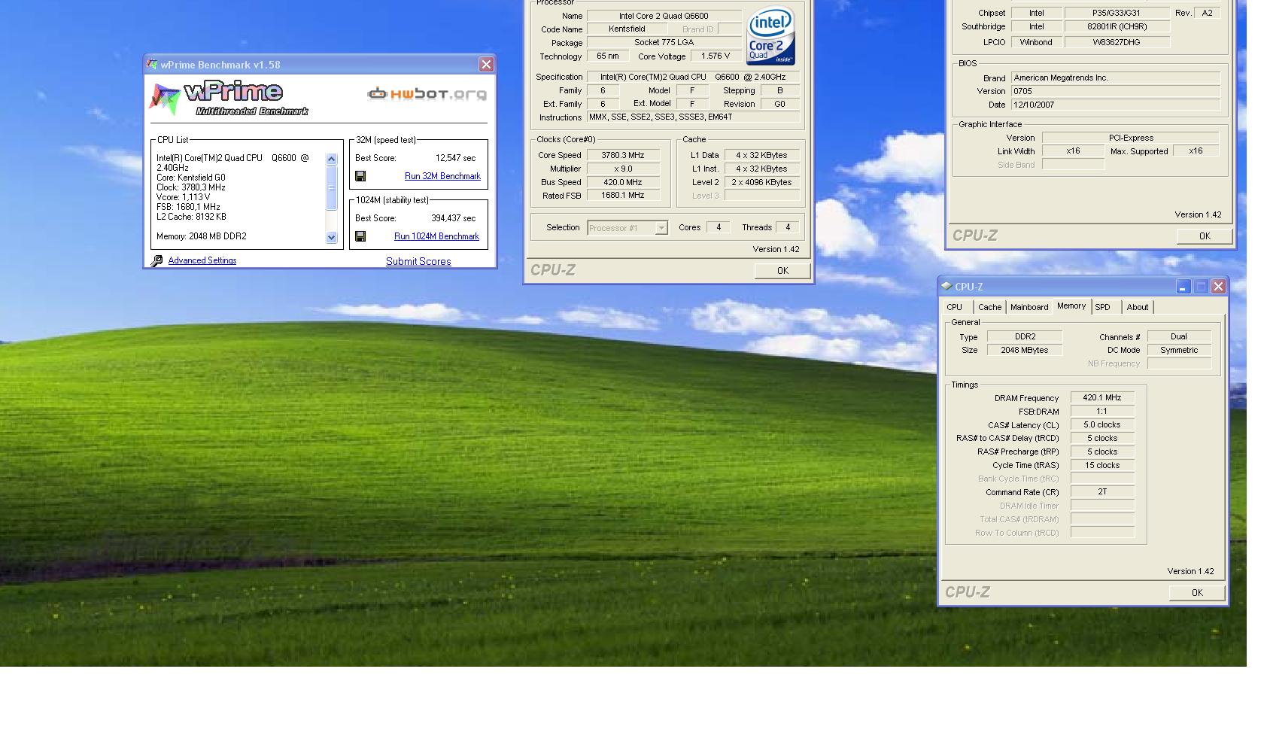
Task: Minimize the CPU-Z memory window
Action: click(x=1183, y=287)
